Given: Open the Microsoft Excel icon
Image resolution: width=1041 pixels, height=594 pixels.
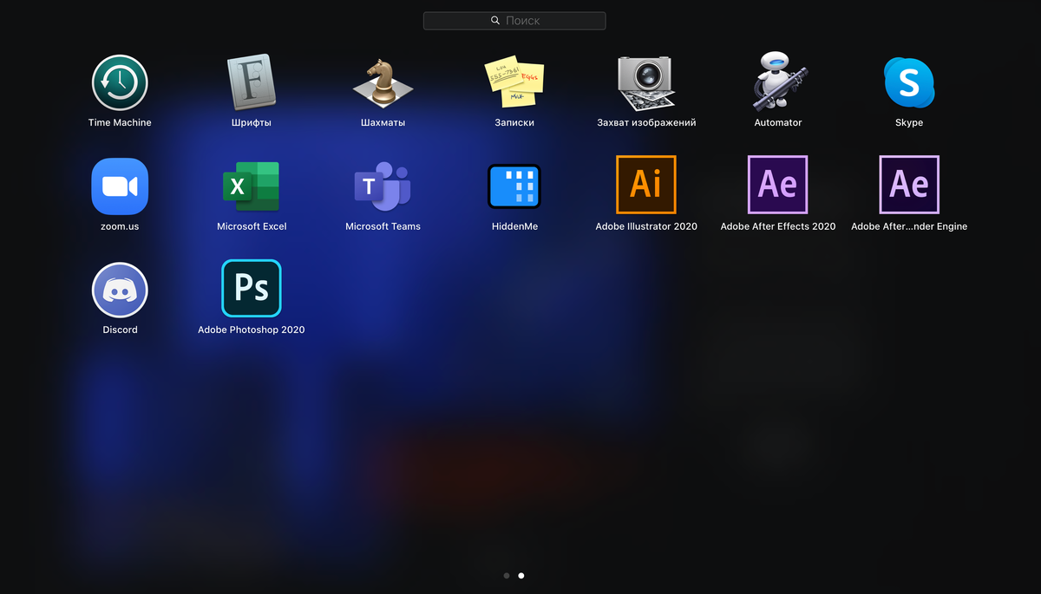Looking at the screenshot, I should pos(252,186).
